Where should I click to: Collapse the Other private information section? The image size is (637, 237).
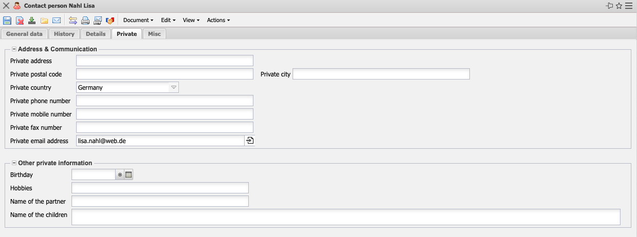click(14, 163)
